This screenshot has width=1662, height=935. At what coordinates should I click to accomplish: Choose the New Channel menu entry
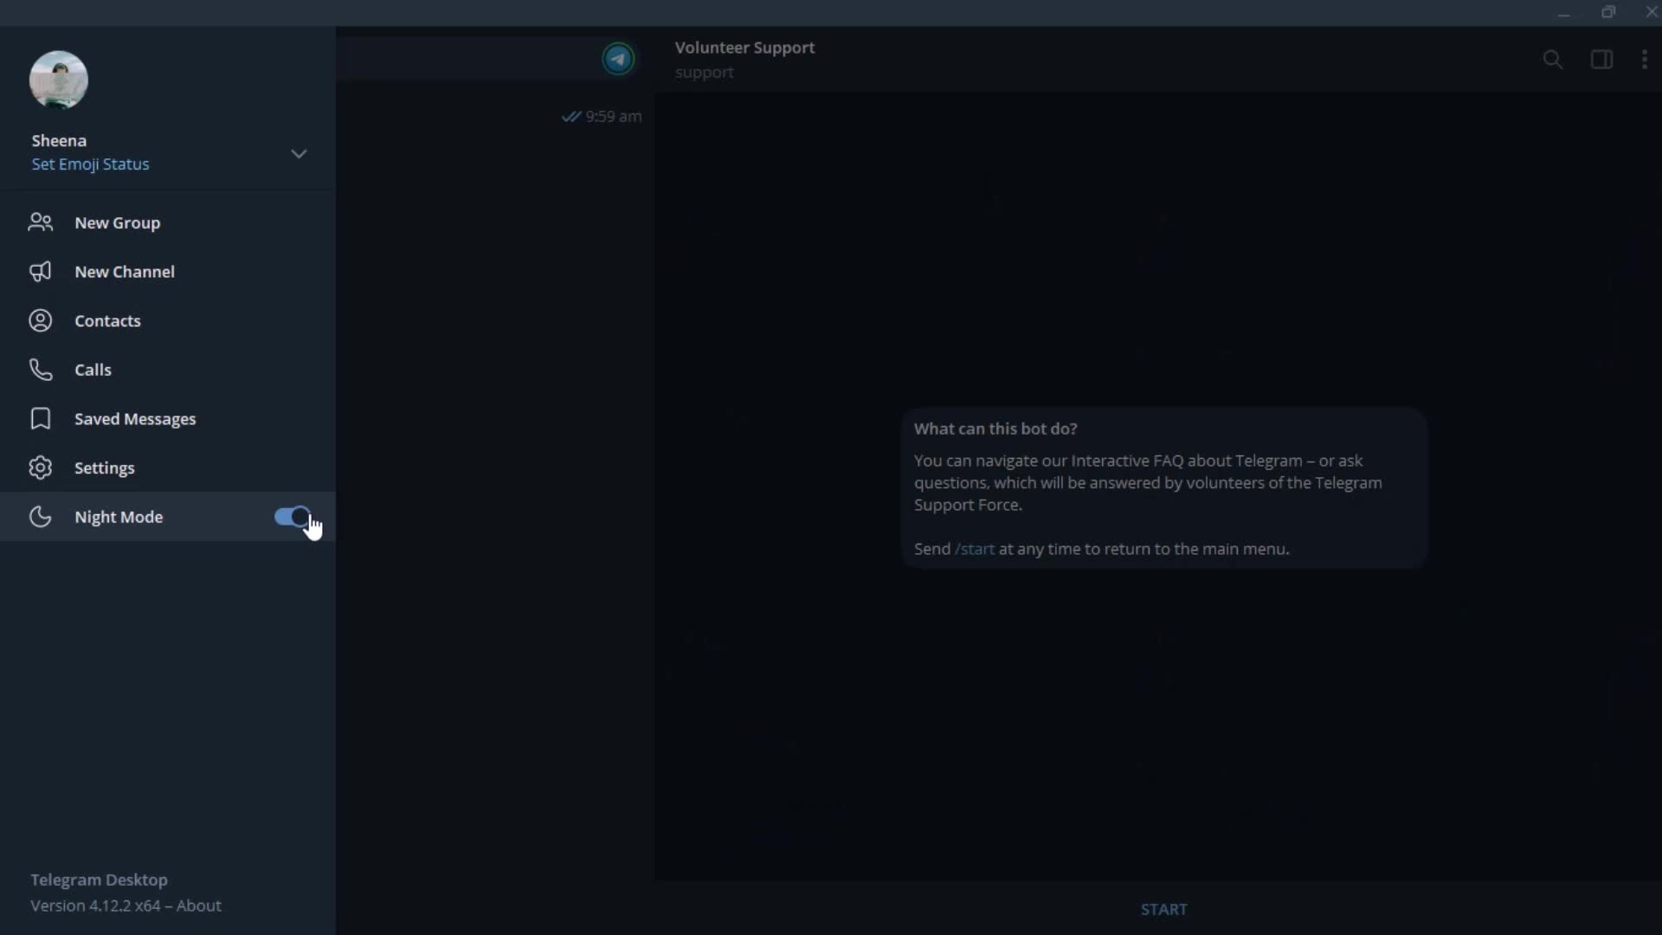[168, 272]
